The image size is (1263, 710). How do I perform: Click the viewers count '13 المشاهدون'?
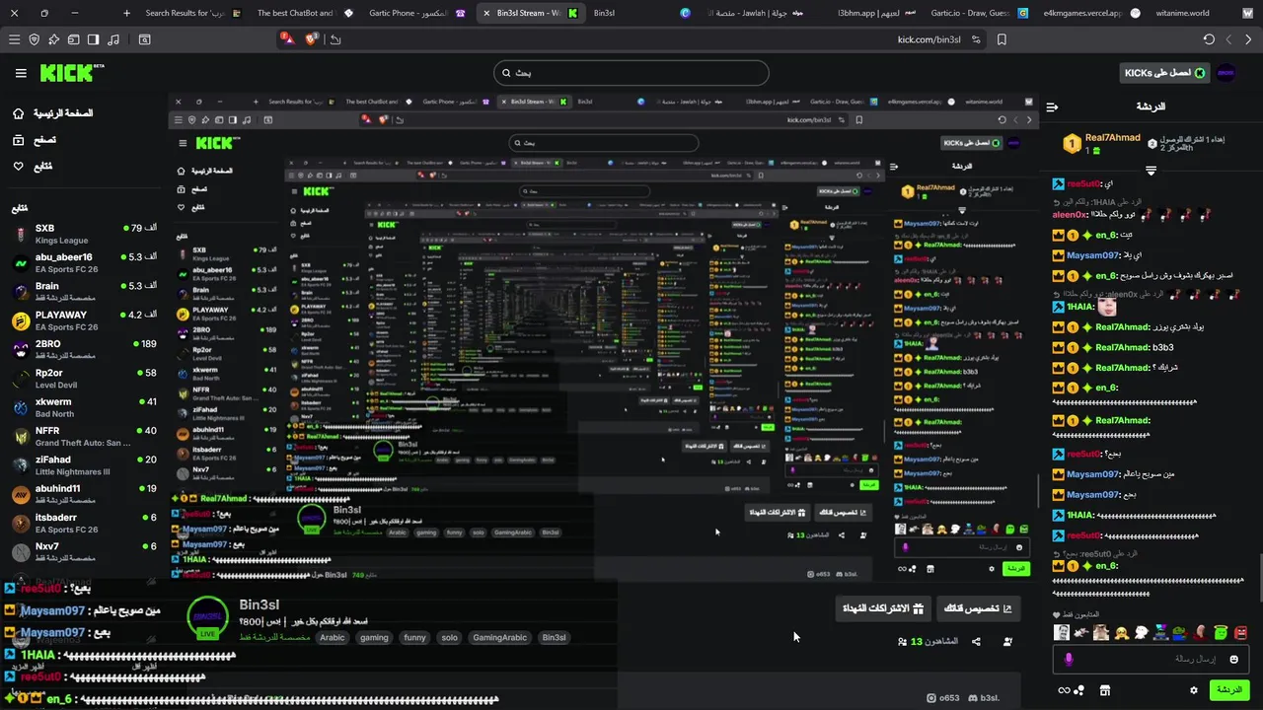[x=928, y=642]
